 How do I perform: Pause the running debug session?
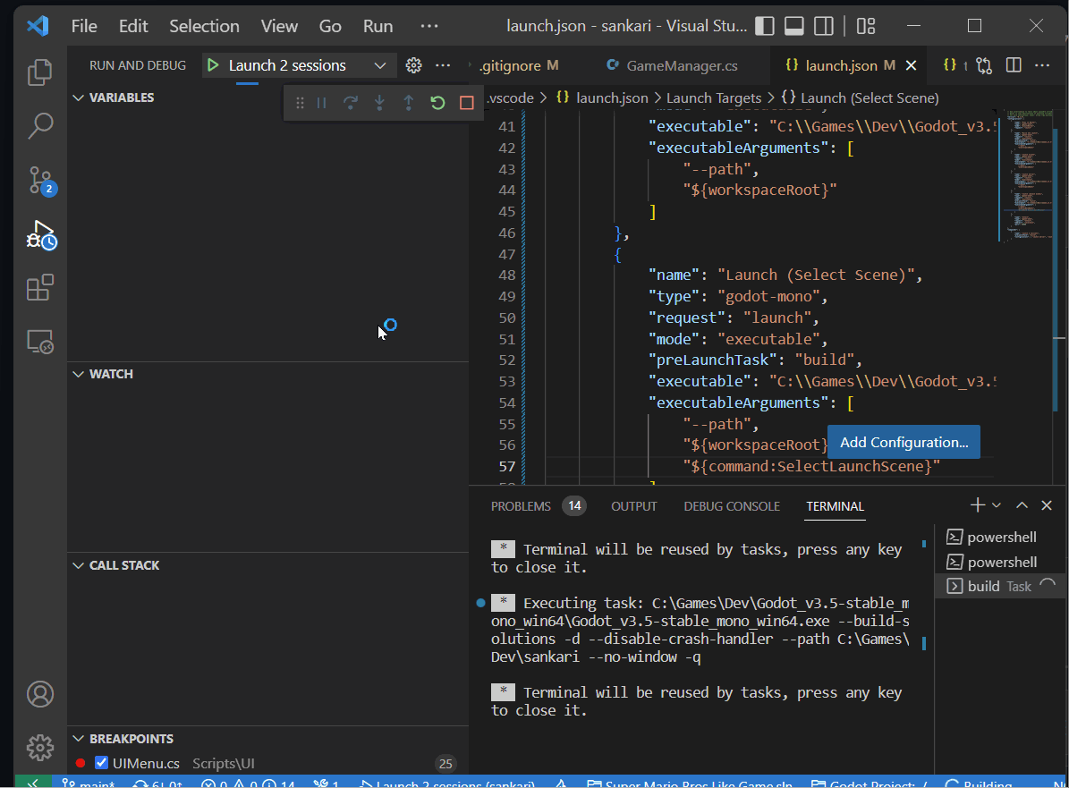pyautogui.click(x=319, y=102)
